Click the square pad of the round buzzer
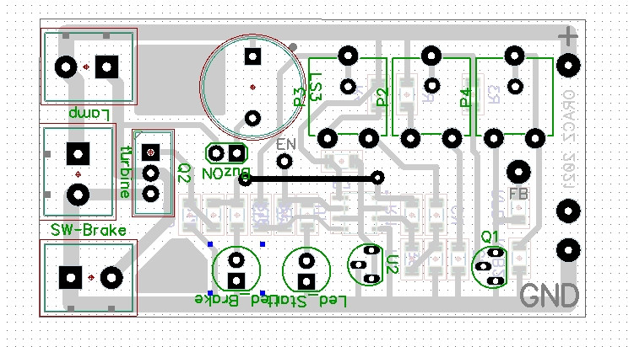The width and height of the screenshot is (634, 347). 252,56
